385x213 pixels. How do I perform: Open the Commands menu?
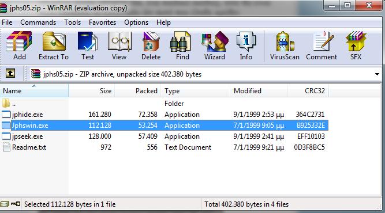[x=38, y=22]
